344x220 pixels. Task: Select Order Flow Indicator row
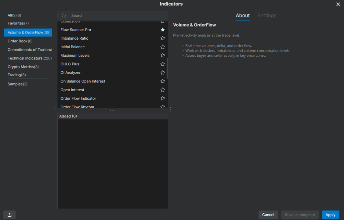[x=112, y=98]
